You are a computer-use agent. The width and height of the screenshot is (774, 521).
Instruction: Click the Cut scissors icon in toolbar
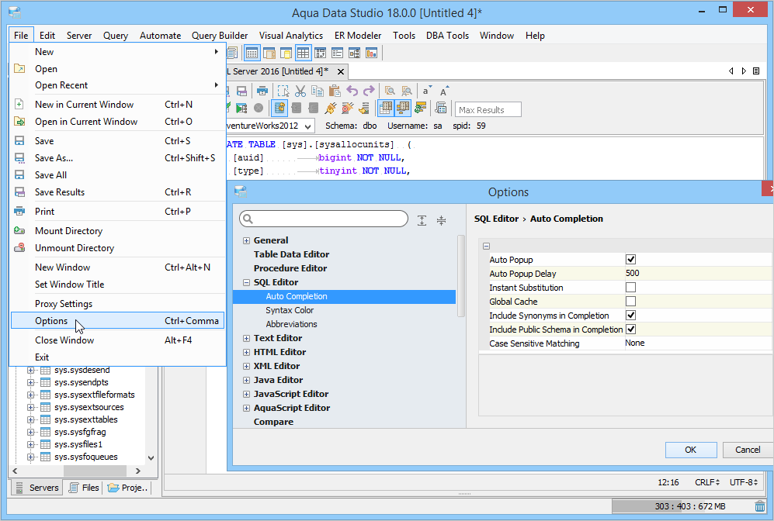click(x=300, y=91)
